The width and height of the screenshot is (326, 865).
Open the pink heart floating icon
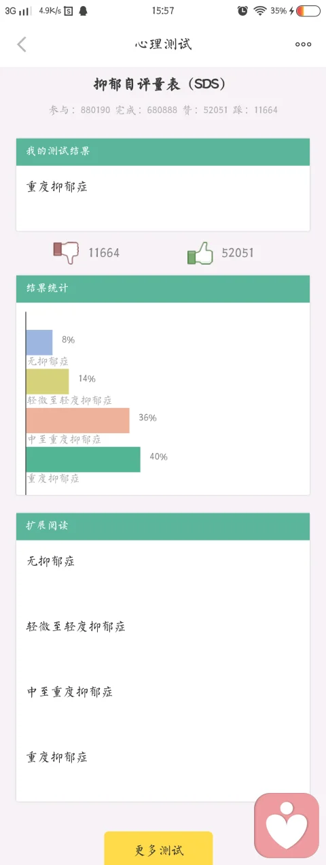click(287, 825)
